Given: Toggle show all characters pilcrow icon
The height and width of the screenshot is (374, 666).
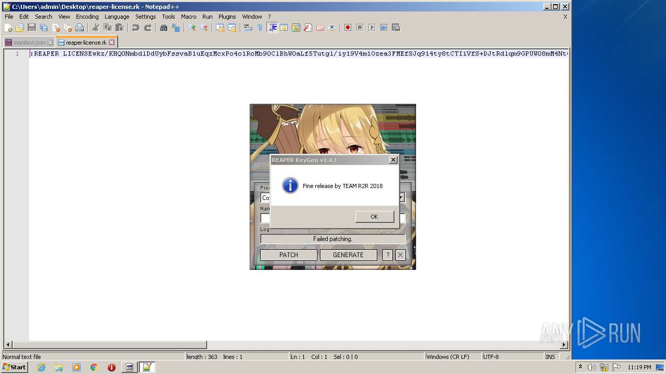Looking at the screenshot, I should [260, 28].
